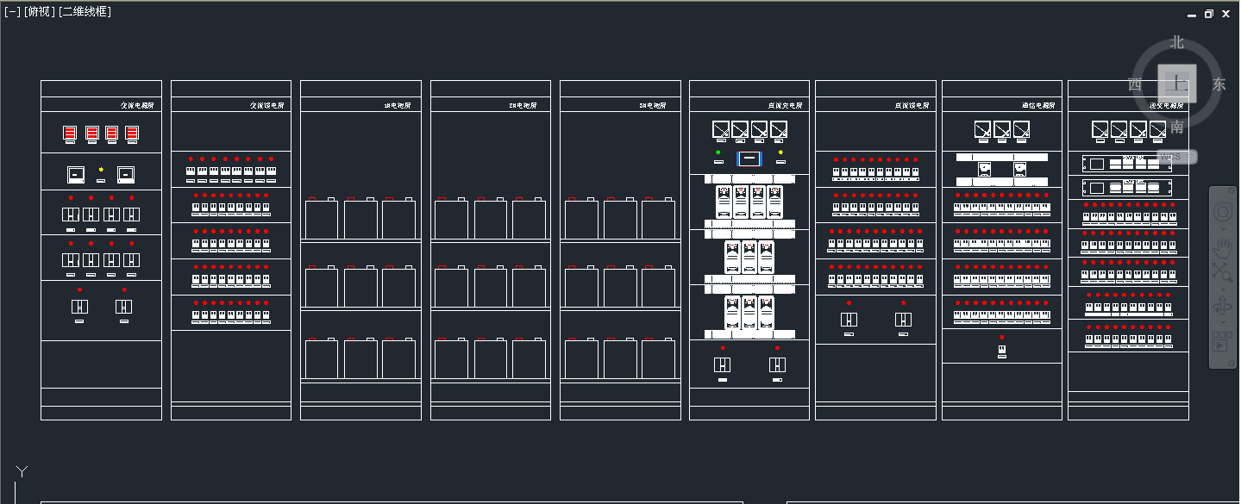Click east 东 on the ViewCube compass
The height and width of the screenshot is (504, 1241).
click(x=1219, y=84)
